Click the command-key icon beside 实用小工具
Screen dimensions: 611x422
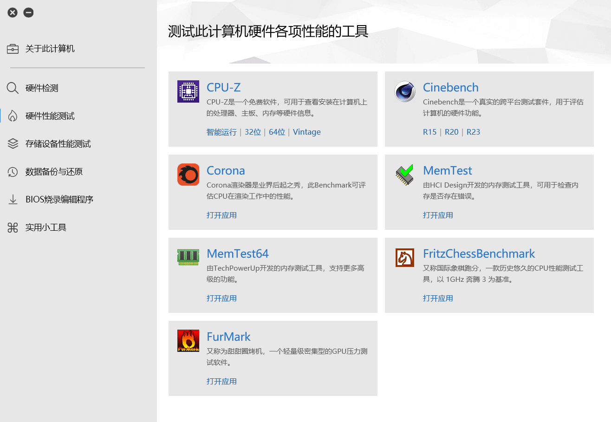pos(13,227)
